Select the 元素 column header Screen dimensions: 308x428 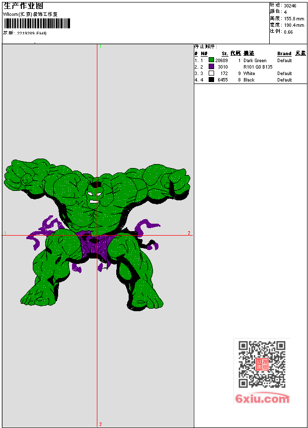tap(301, 53)
